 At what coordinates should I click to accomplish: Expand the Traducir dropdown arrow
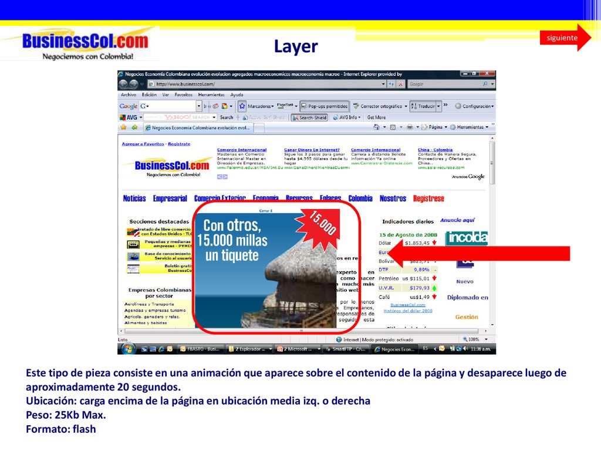click(x=438, y=106)
